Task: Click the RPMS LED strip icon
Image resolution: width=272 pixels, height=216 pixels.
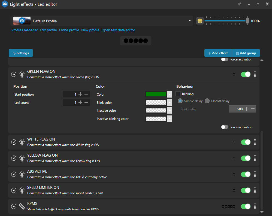Action: point(22,206)
